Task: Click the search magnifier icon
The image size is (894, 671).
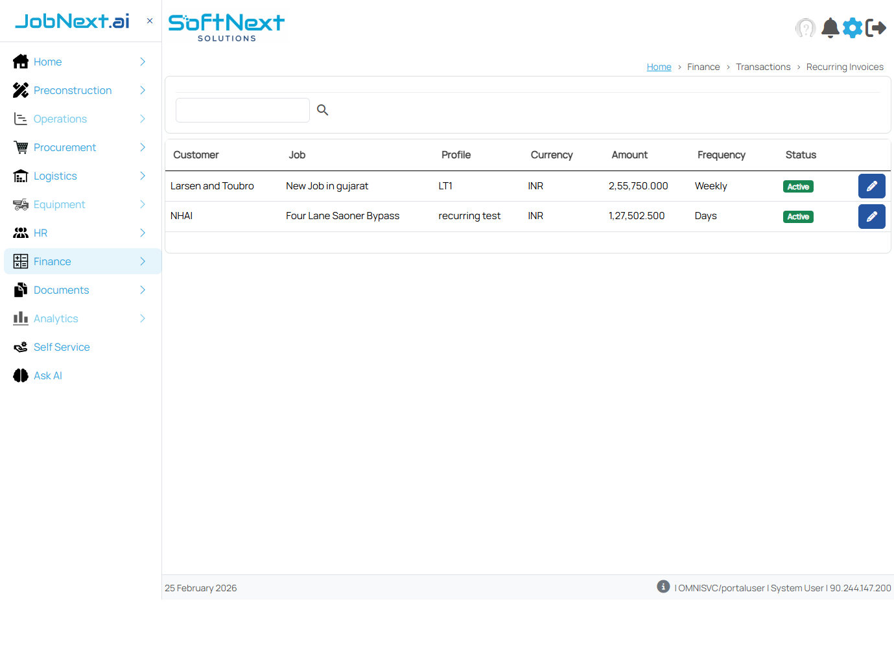Action: [x=322, y=110]
